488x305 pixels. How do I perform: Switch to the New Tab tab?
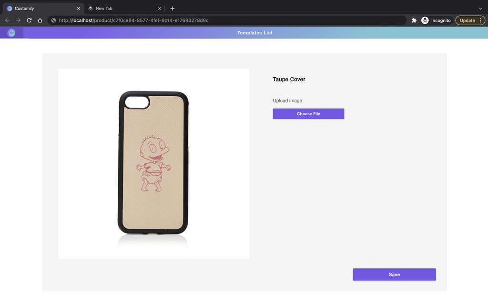click(x=124, y=9)
